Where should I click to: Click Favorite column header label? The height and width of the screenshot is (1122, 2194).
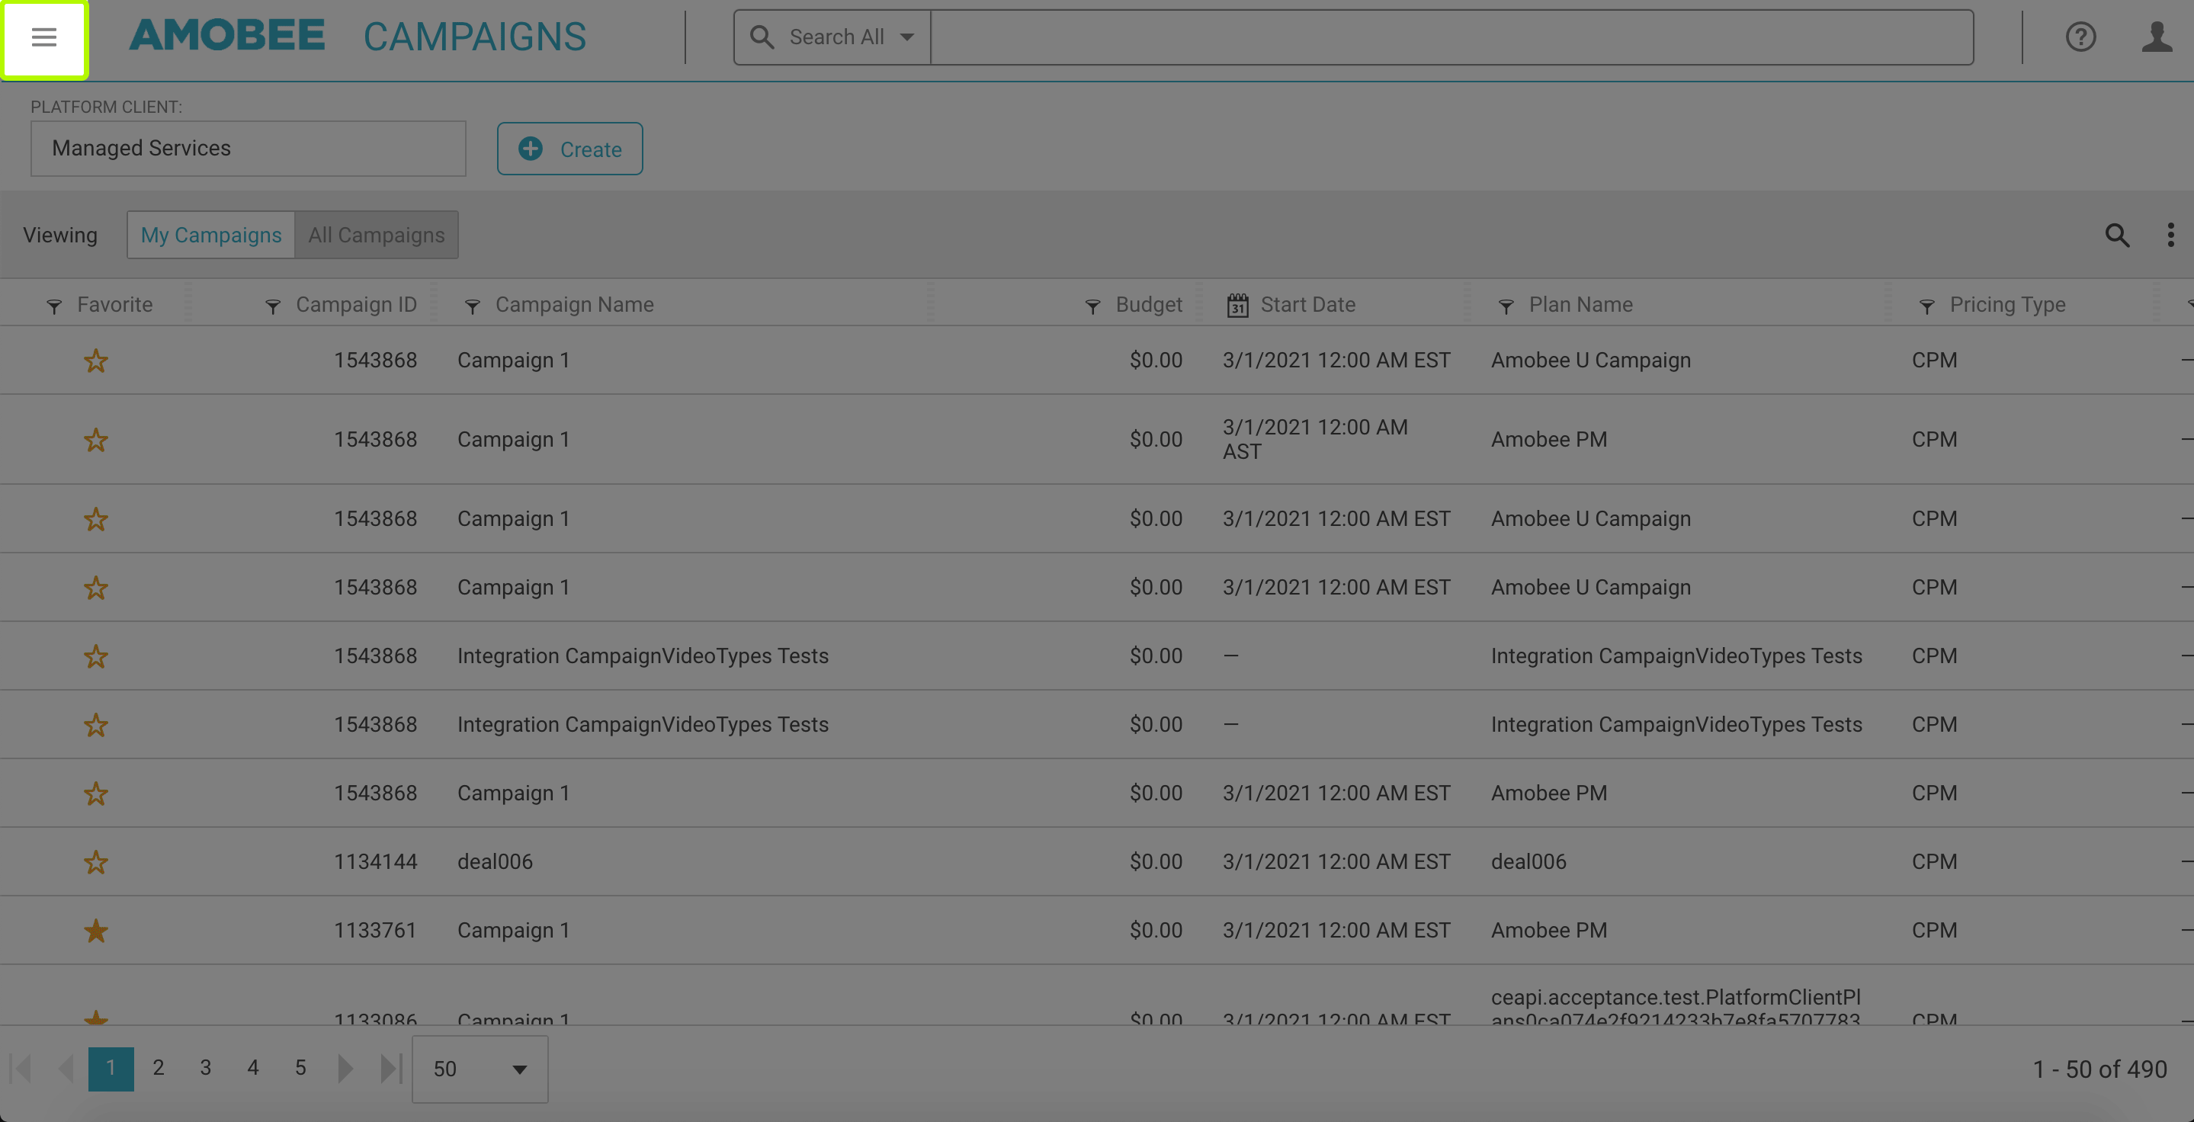point(115,305)
